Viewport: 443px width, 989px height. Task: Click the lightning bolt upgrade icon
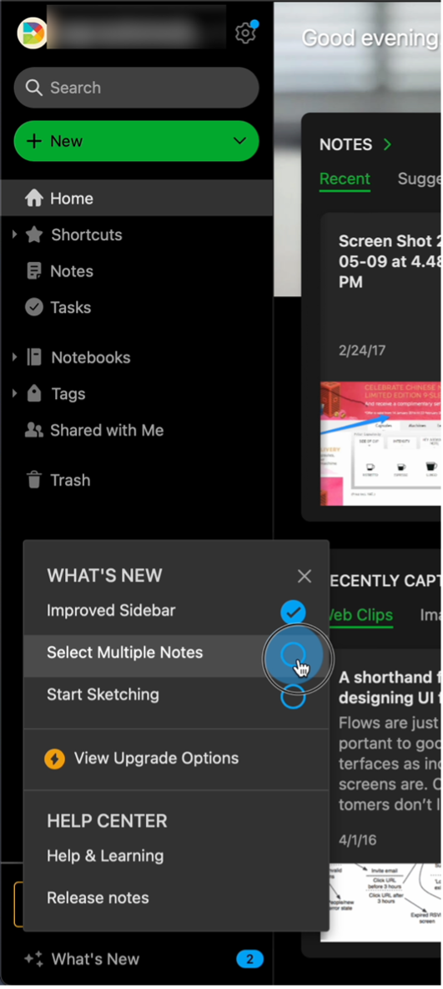[x=55, y=758]
